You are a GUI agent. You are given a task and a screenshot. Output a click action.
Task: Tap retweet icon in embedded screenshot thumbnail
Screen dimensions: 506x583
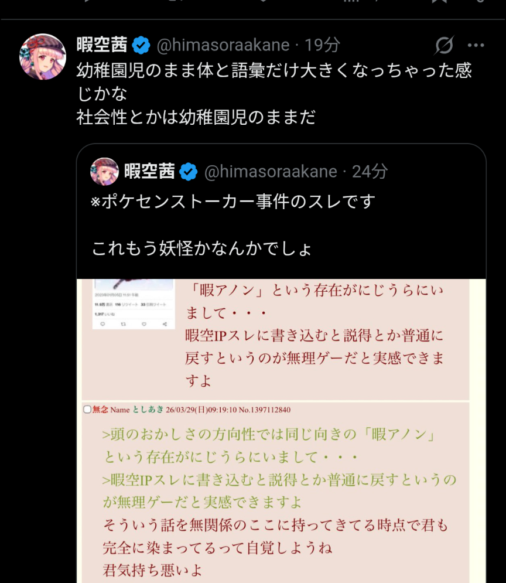[124, 324]
